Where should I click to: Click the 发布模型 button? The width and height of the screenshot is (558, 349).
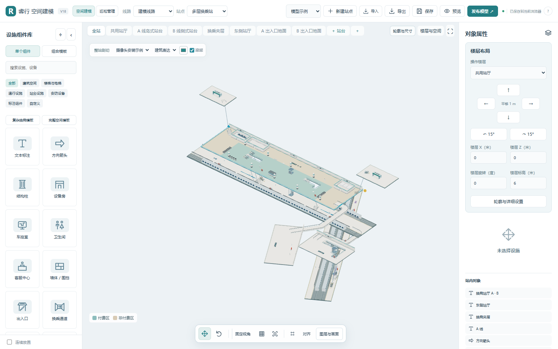tap(483, 11)
